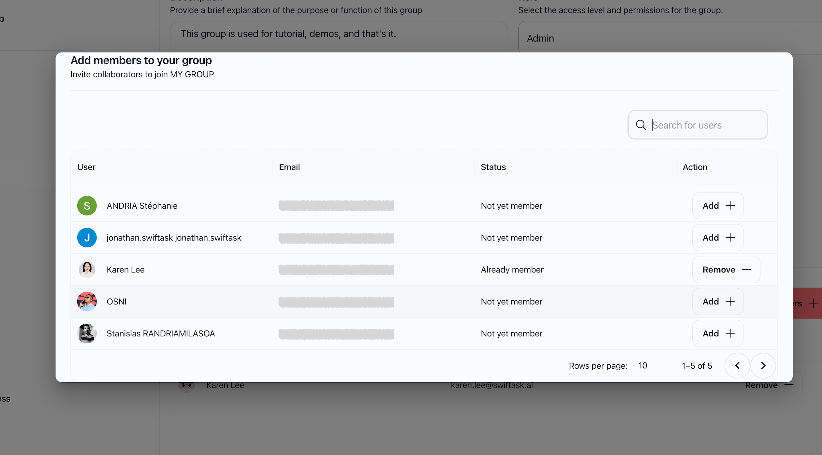Click the blue J avatar of jonathan.swiftask
Screen dimensions: 822x455
coord(87,238)
